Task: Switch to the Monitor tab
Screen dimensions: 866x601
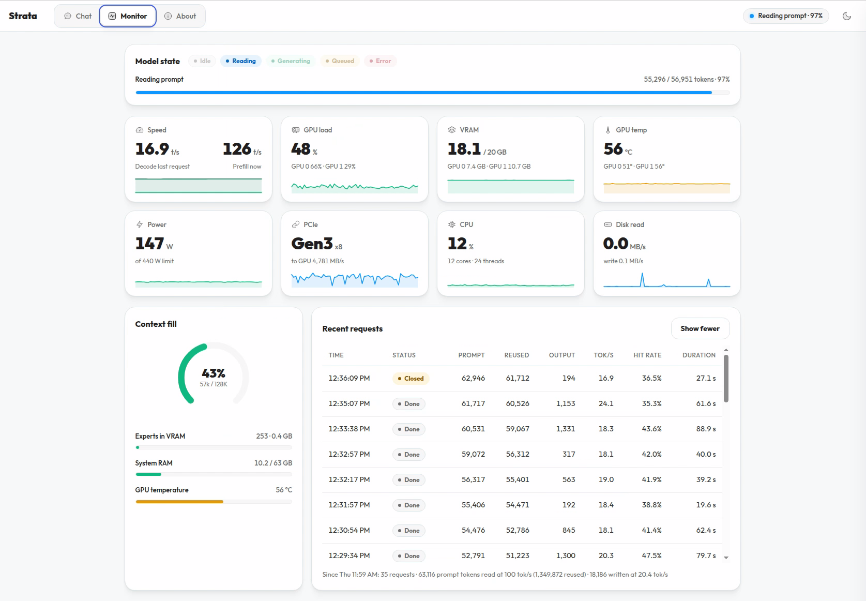Action: [128, 16]
